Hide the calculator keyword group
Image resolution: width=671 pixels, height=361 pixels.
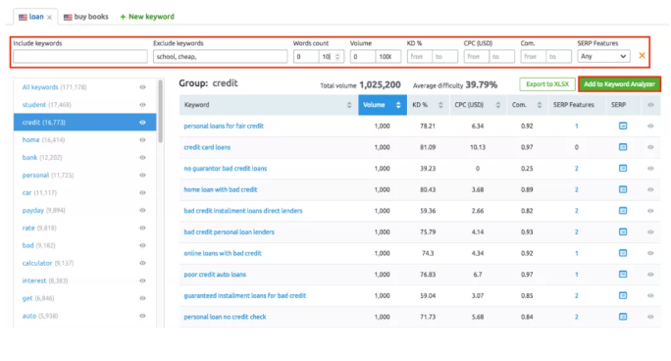coord(142,263)
